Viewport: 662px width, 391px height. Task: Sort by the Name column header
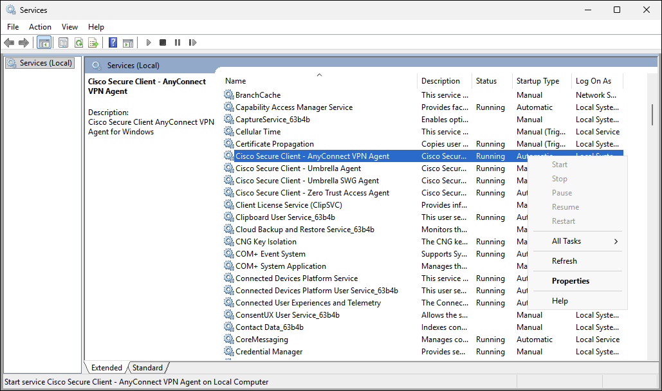320,80
